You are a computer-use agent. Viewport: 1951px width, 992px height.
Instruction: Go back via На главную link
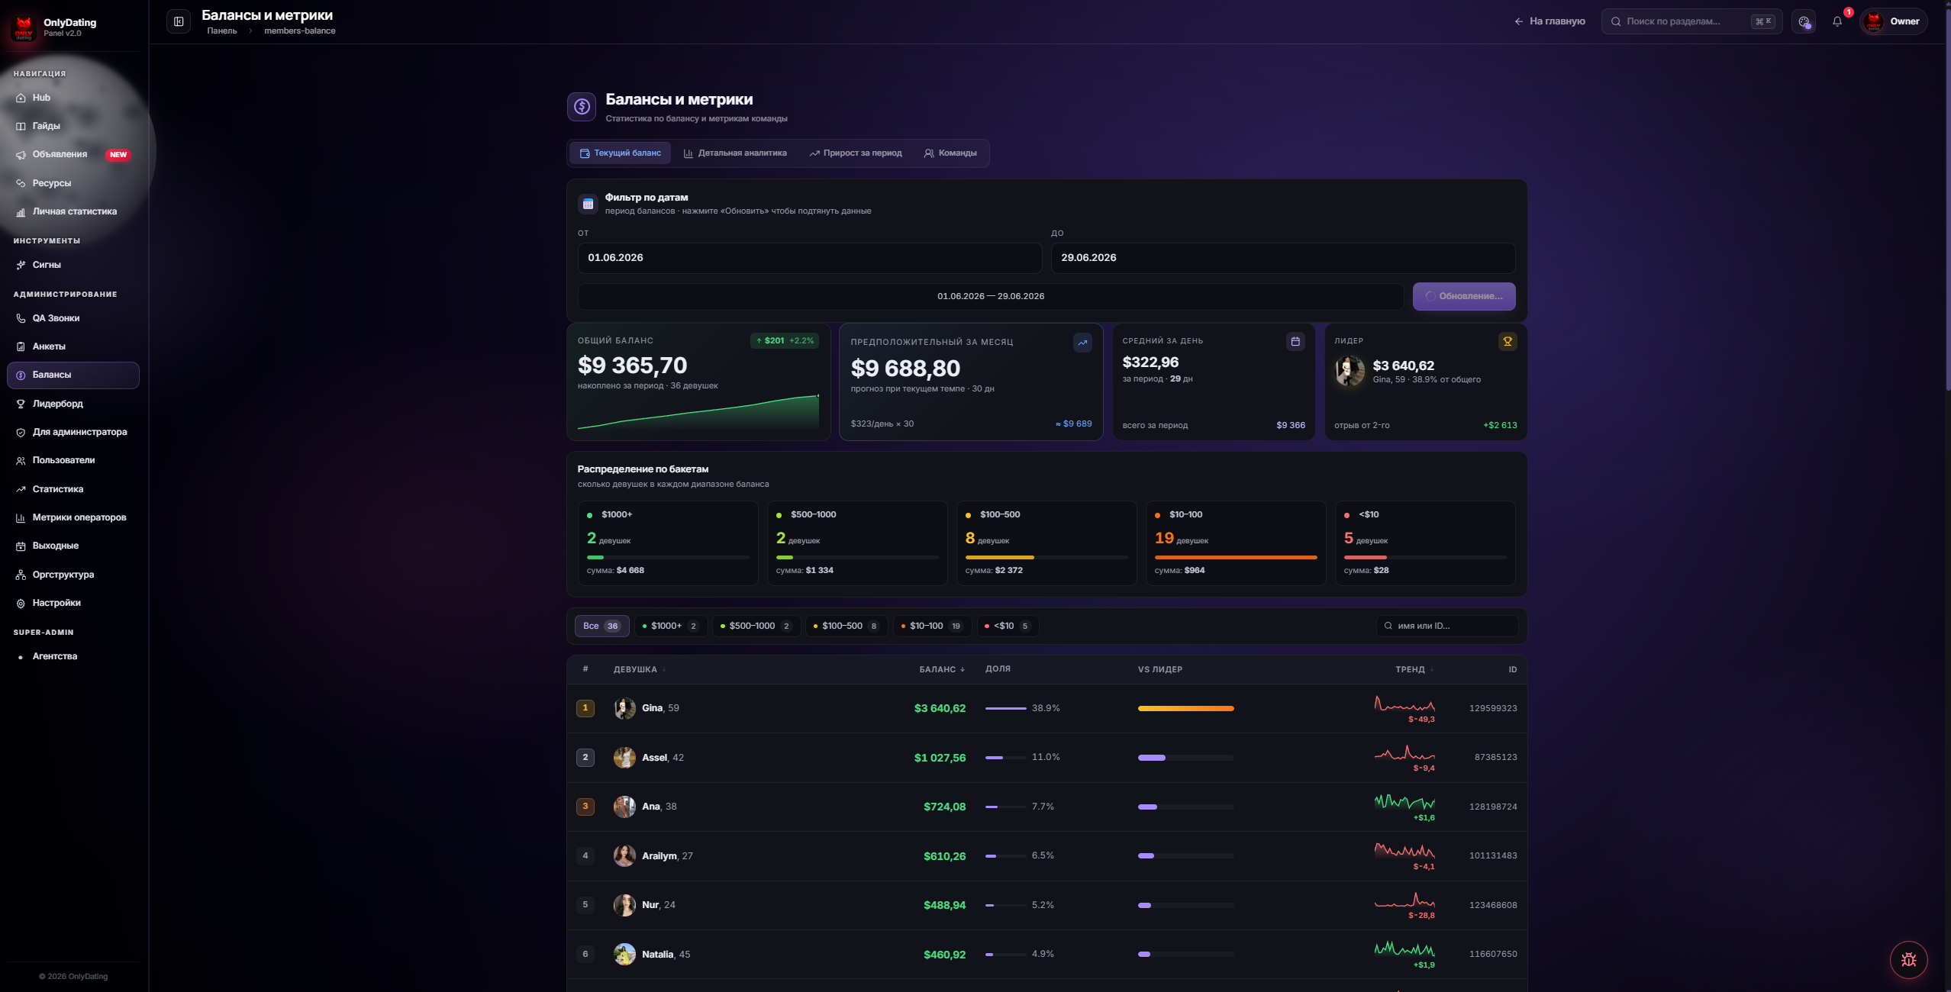[x=1550, y=21]
